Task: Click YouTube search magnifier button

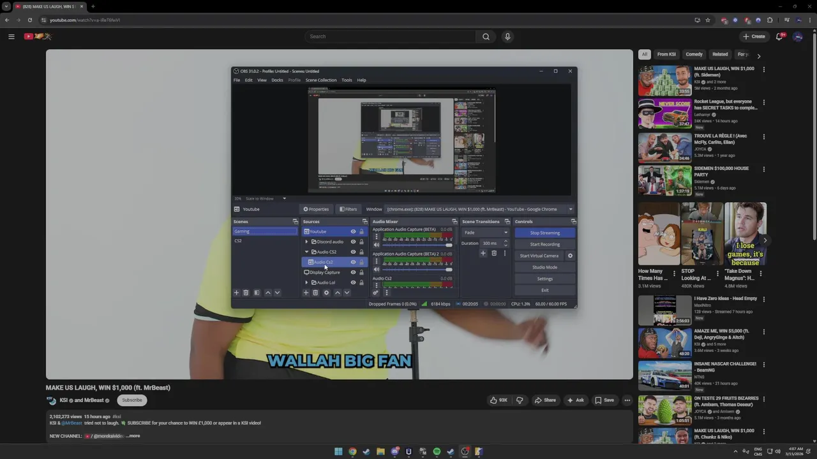Action: 486,36
